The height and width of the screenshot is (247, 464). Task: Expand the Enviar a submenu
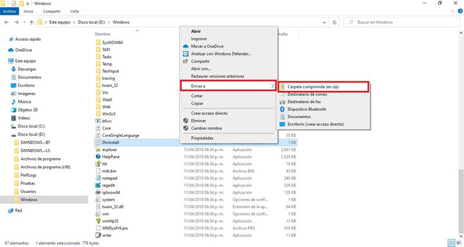[x=228, y=86]
